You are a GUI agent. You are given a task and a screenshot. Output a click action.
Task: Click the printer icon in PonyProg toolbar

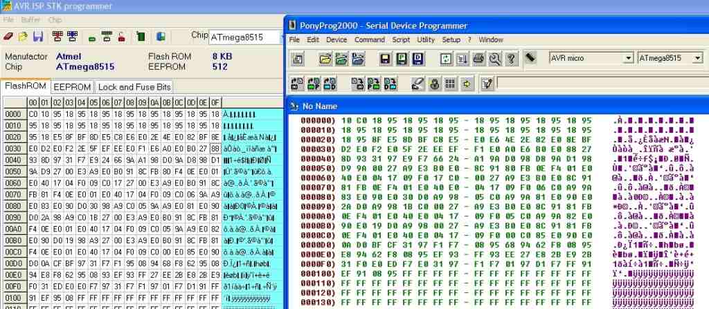coord(478,59)
